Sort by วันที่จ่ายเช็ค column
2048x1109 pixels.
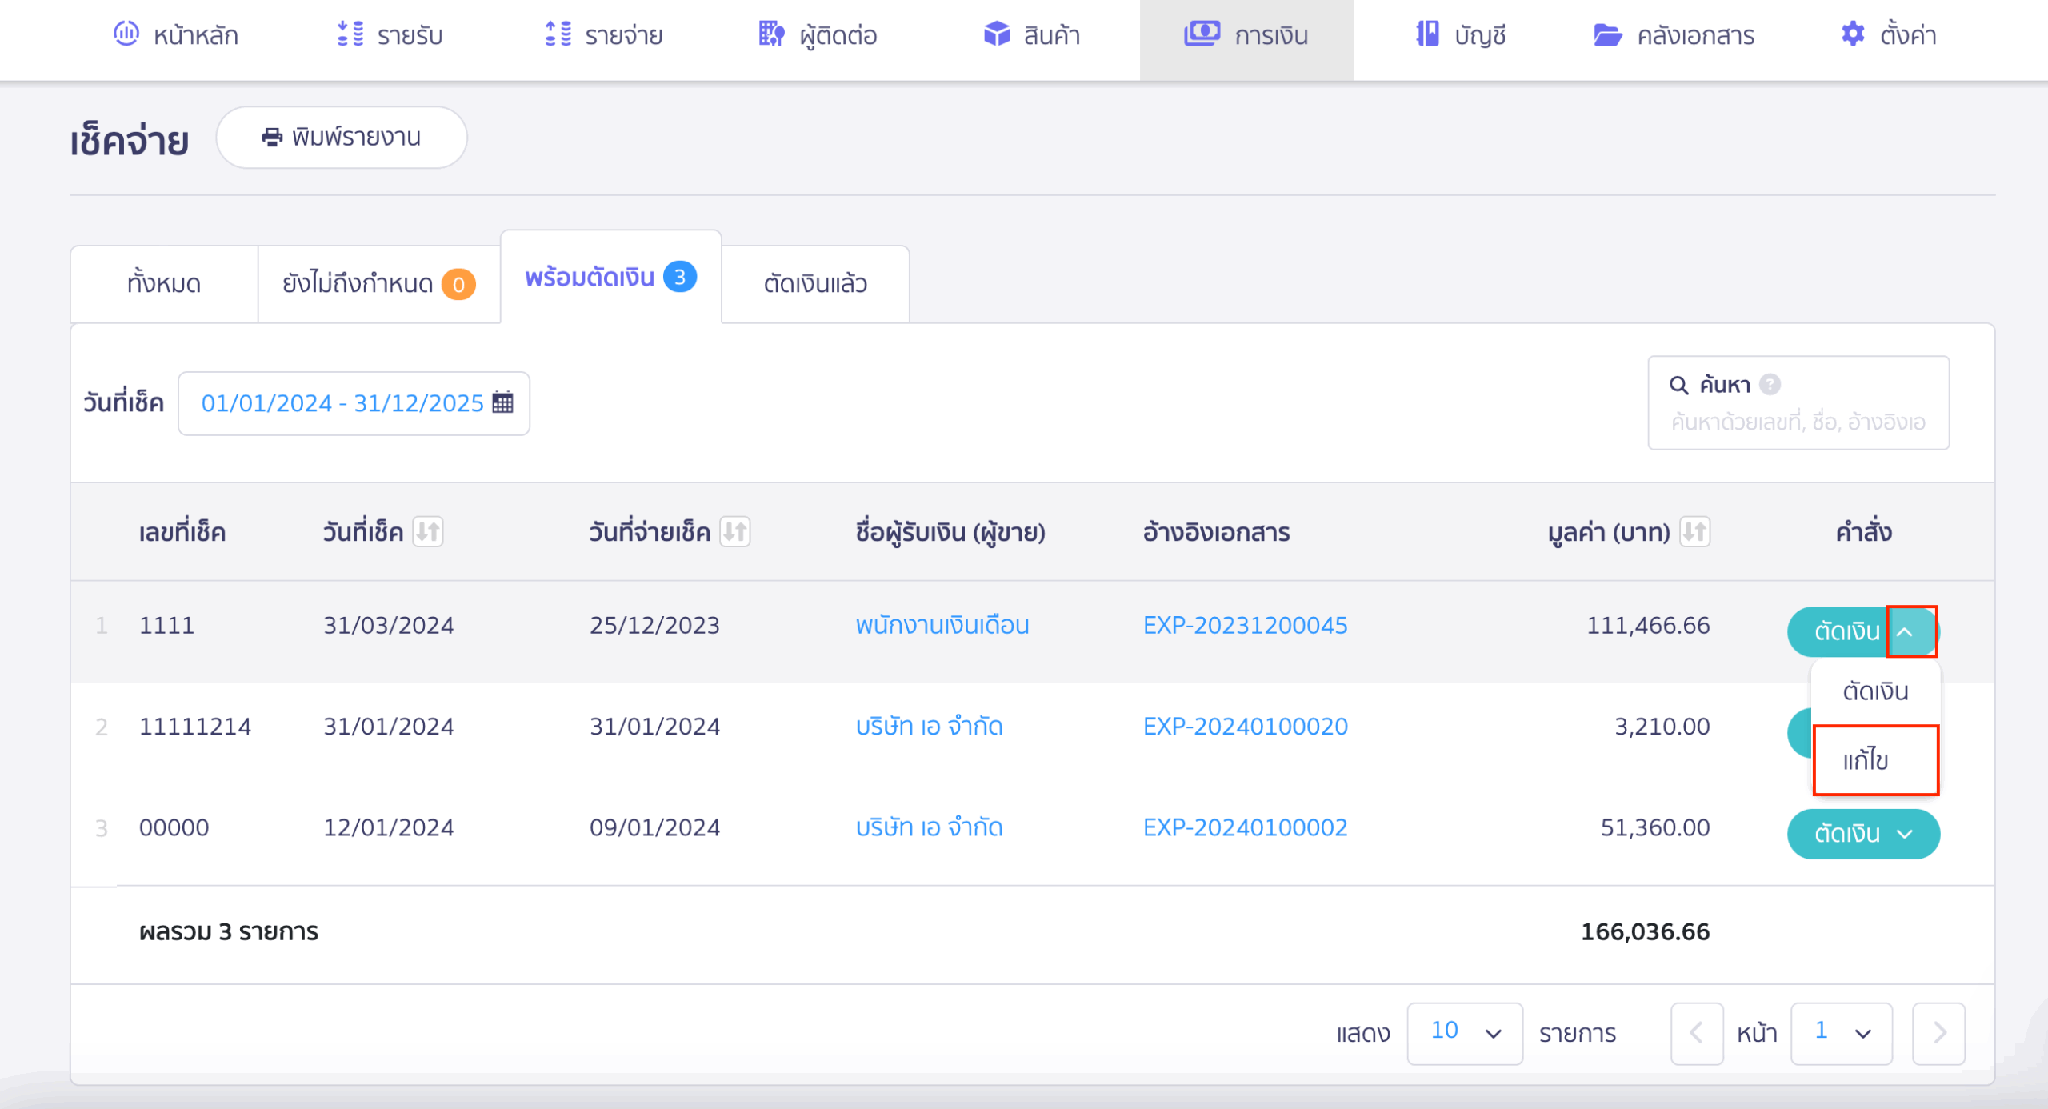pyautogui.click(x=734, y=532)
